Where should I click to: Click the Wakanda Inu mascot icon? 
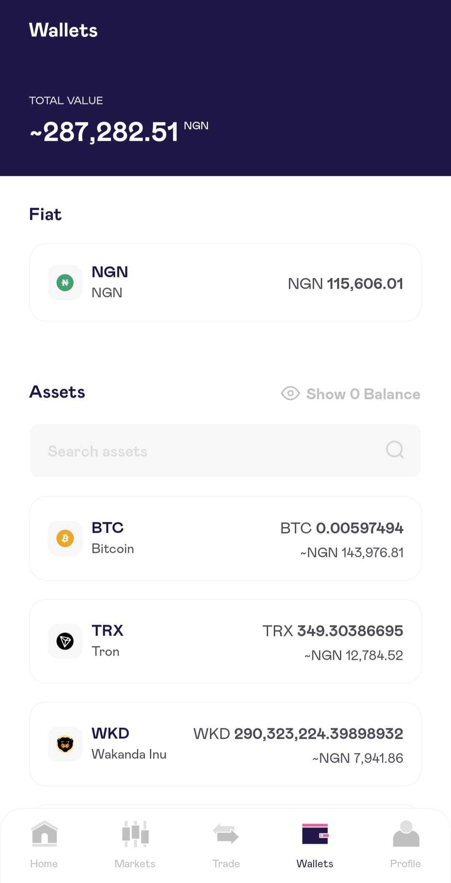click(x=65, y=744)
